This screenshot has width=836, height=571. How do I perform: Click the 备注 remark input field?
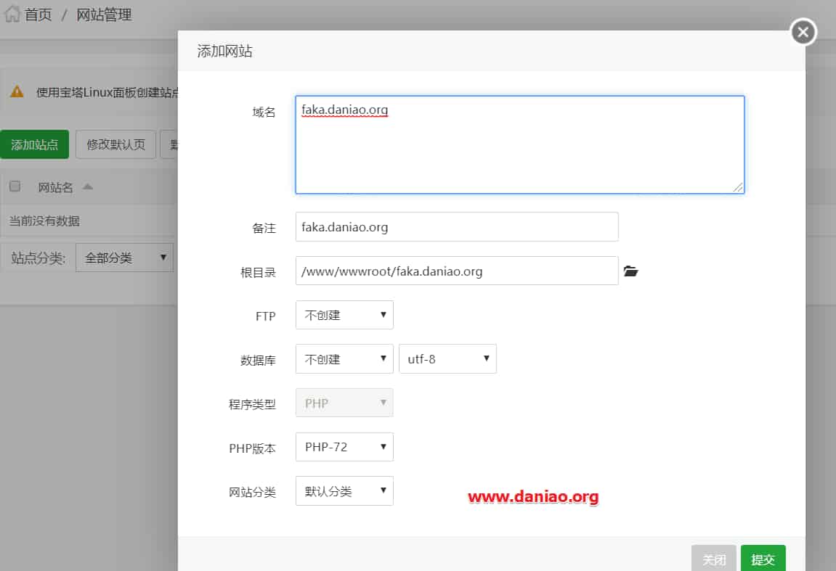457,227
